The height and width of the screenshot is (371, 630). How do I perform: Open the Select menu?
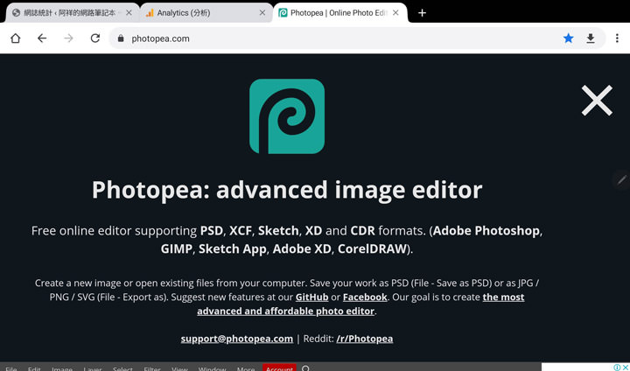122,368
